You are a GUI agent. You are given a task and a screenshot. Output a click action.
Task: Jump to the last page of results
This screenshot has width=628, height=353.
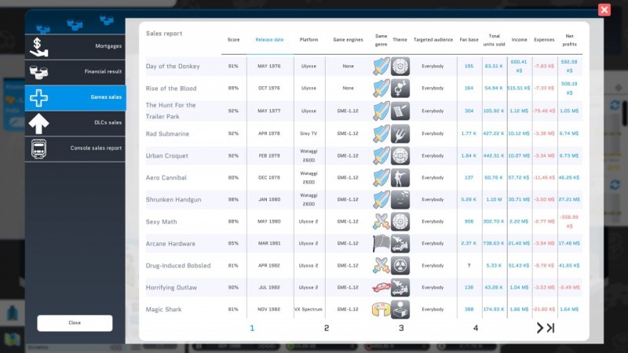click(x=551, y=328)
